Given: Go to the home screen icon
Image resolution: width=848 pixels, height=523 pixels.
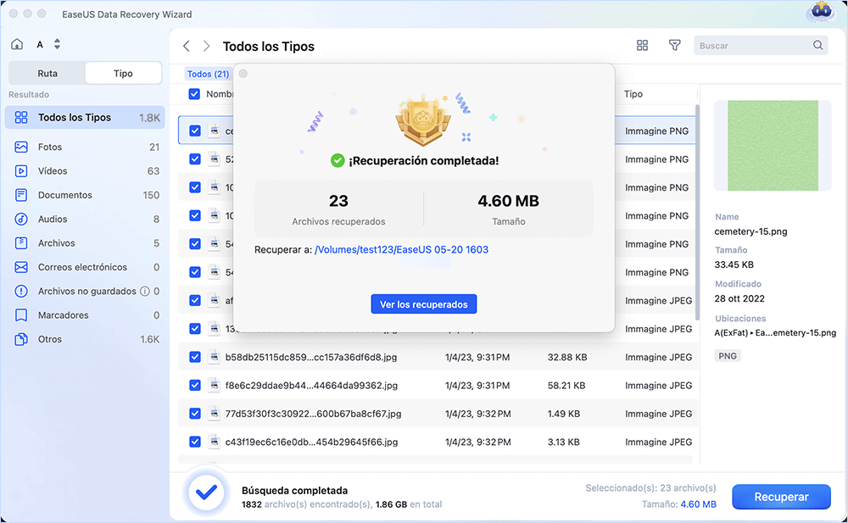Looking at the screenshot, I should 17,44.
